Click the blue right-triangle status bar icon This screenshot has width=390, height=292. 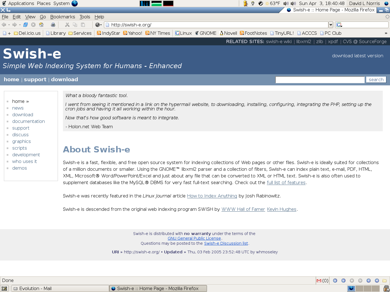pos(369,281)
